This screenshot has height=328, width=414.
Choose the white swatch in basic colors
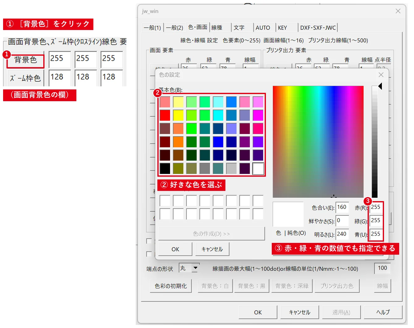[258, 169]
